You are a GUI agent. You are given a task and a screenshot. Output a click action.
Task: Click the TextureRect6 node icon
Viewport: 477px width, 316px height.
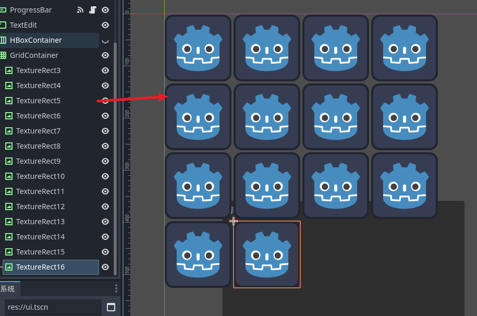click(9, 116)
